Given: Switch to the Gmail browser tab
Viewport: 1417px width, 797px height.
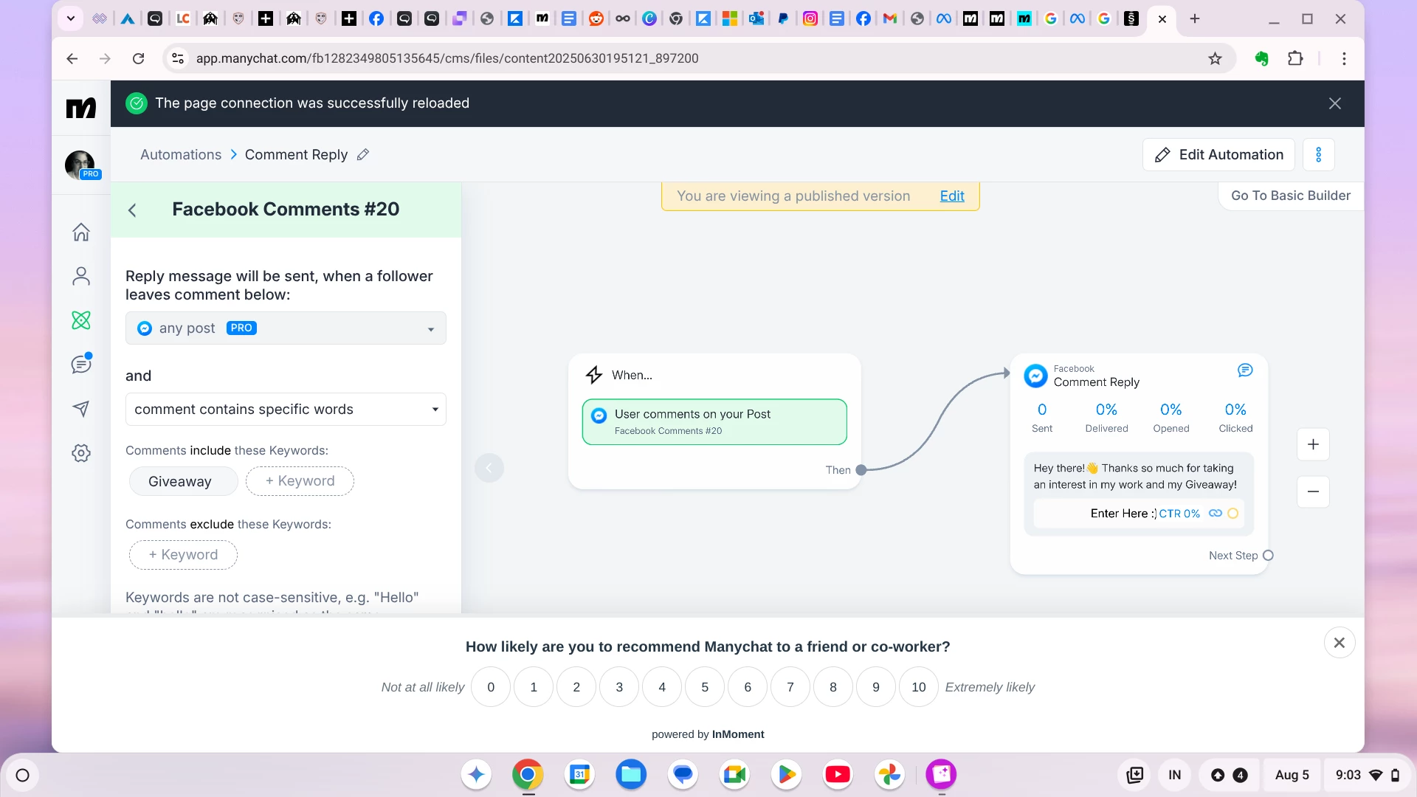Looking at the screenshot, I should (890, 19).
